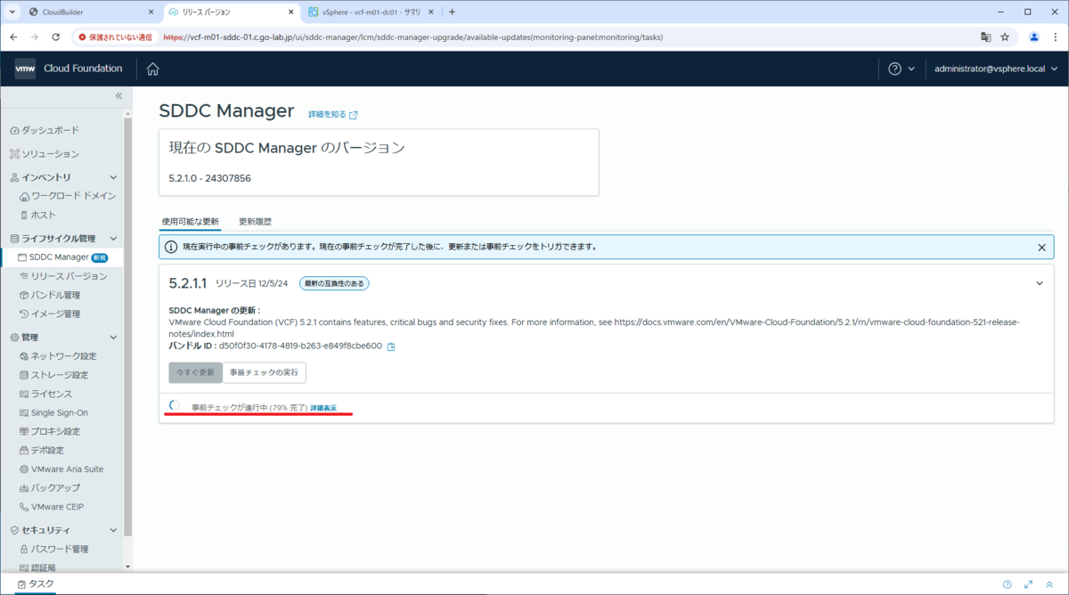
Task: Collapse the sidebar with double chevron icon
Action: (118, 95)
